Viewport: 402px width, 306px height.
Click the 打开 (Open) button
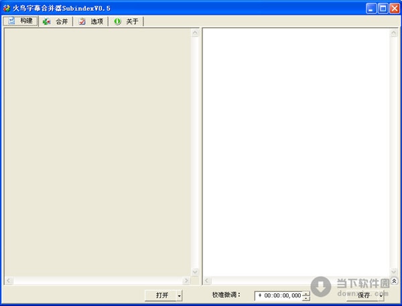click(x=161, y=295)
